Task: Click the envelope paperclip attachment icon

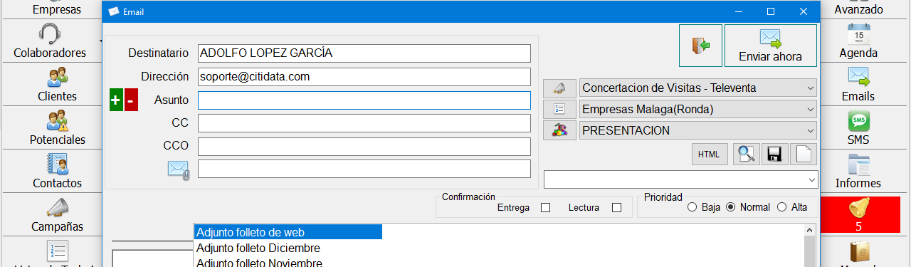Action: [x=178, y=169]
